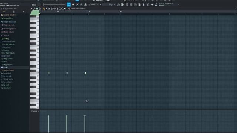Click the FL STUDIO 20.8 Released news panel
The height and width of the screenshot is (133, 237).
pos(166,4)
